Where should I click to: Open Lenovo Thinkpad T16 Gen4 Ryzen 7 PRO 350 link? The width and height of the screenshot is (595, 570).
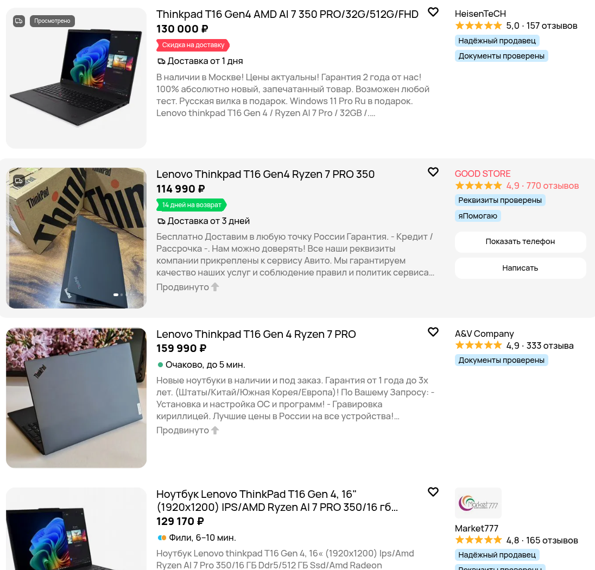[x=265, y=174]
